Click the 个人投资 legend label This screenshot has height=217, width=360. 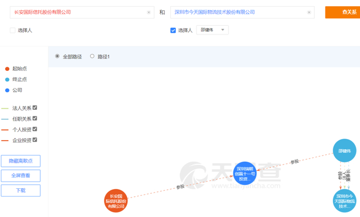click(22, 130)
